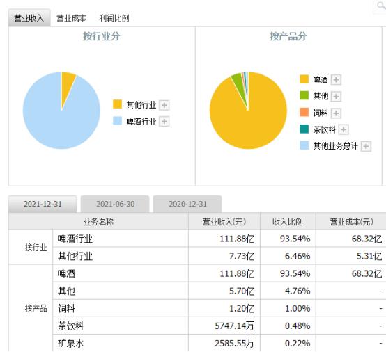Expand the 啤酒行业 legend plus icon
Image resolution: width=386 pixels, height=352 pixels.
coord(164,122)
